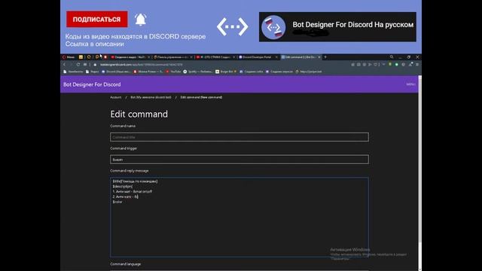
Task: Click the Edit command (New command) breadcrumb
Action: 201,97
